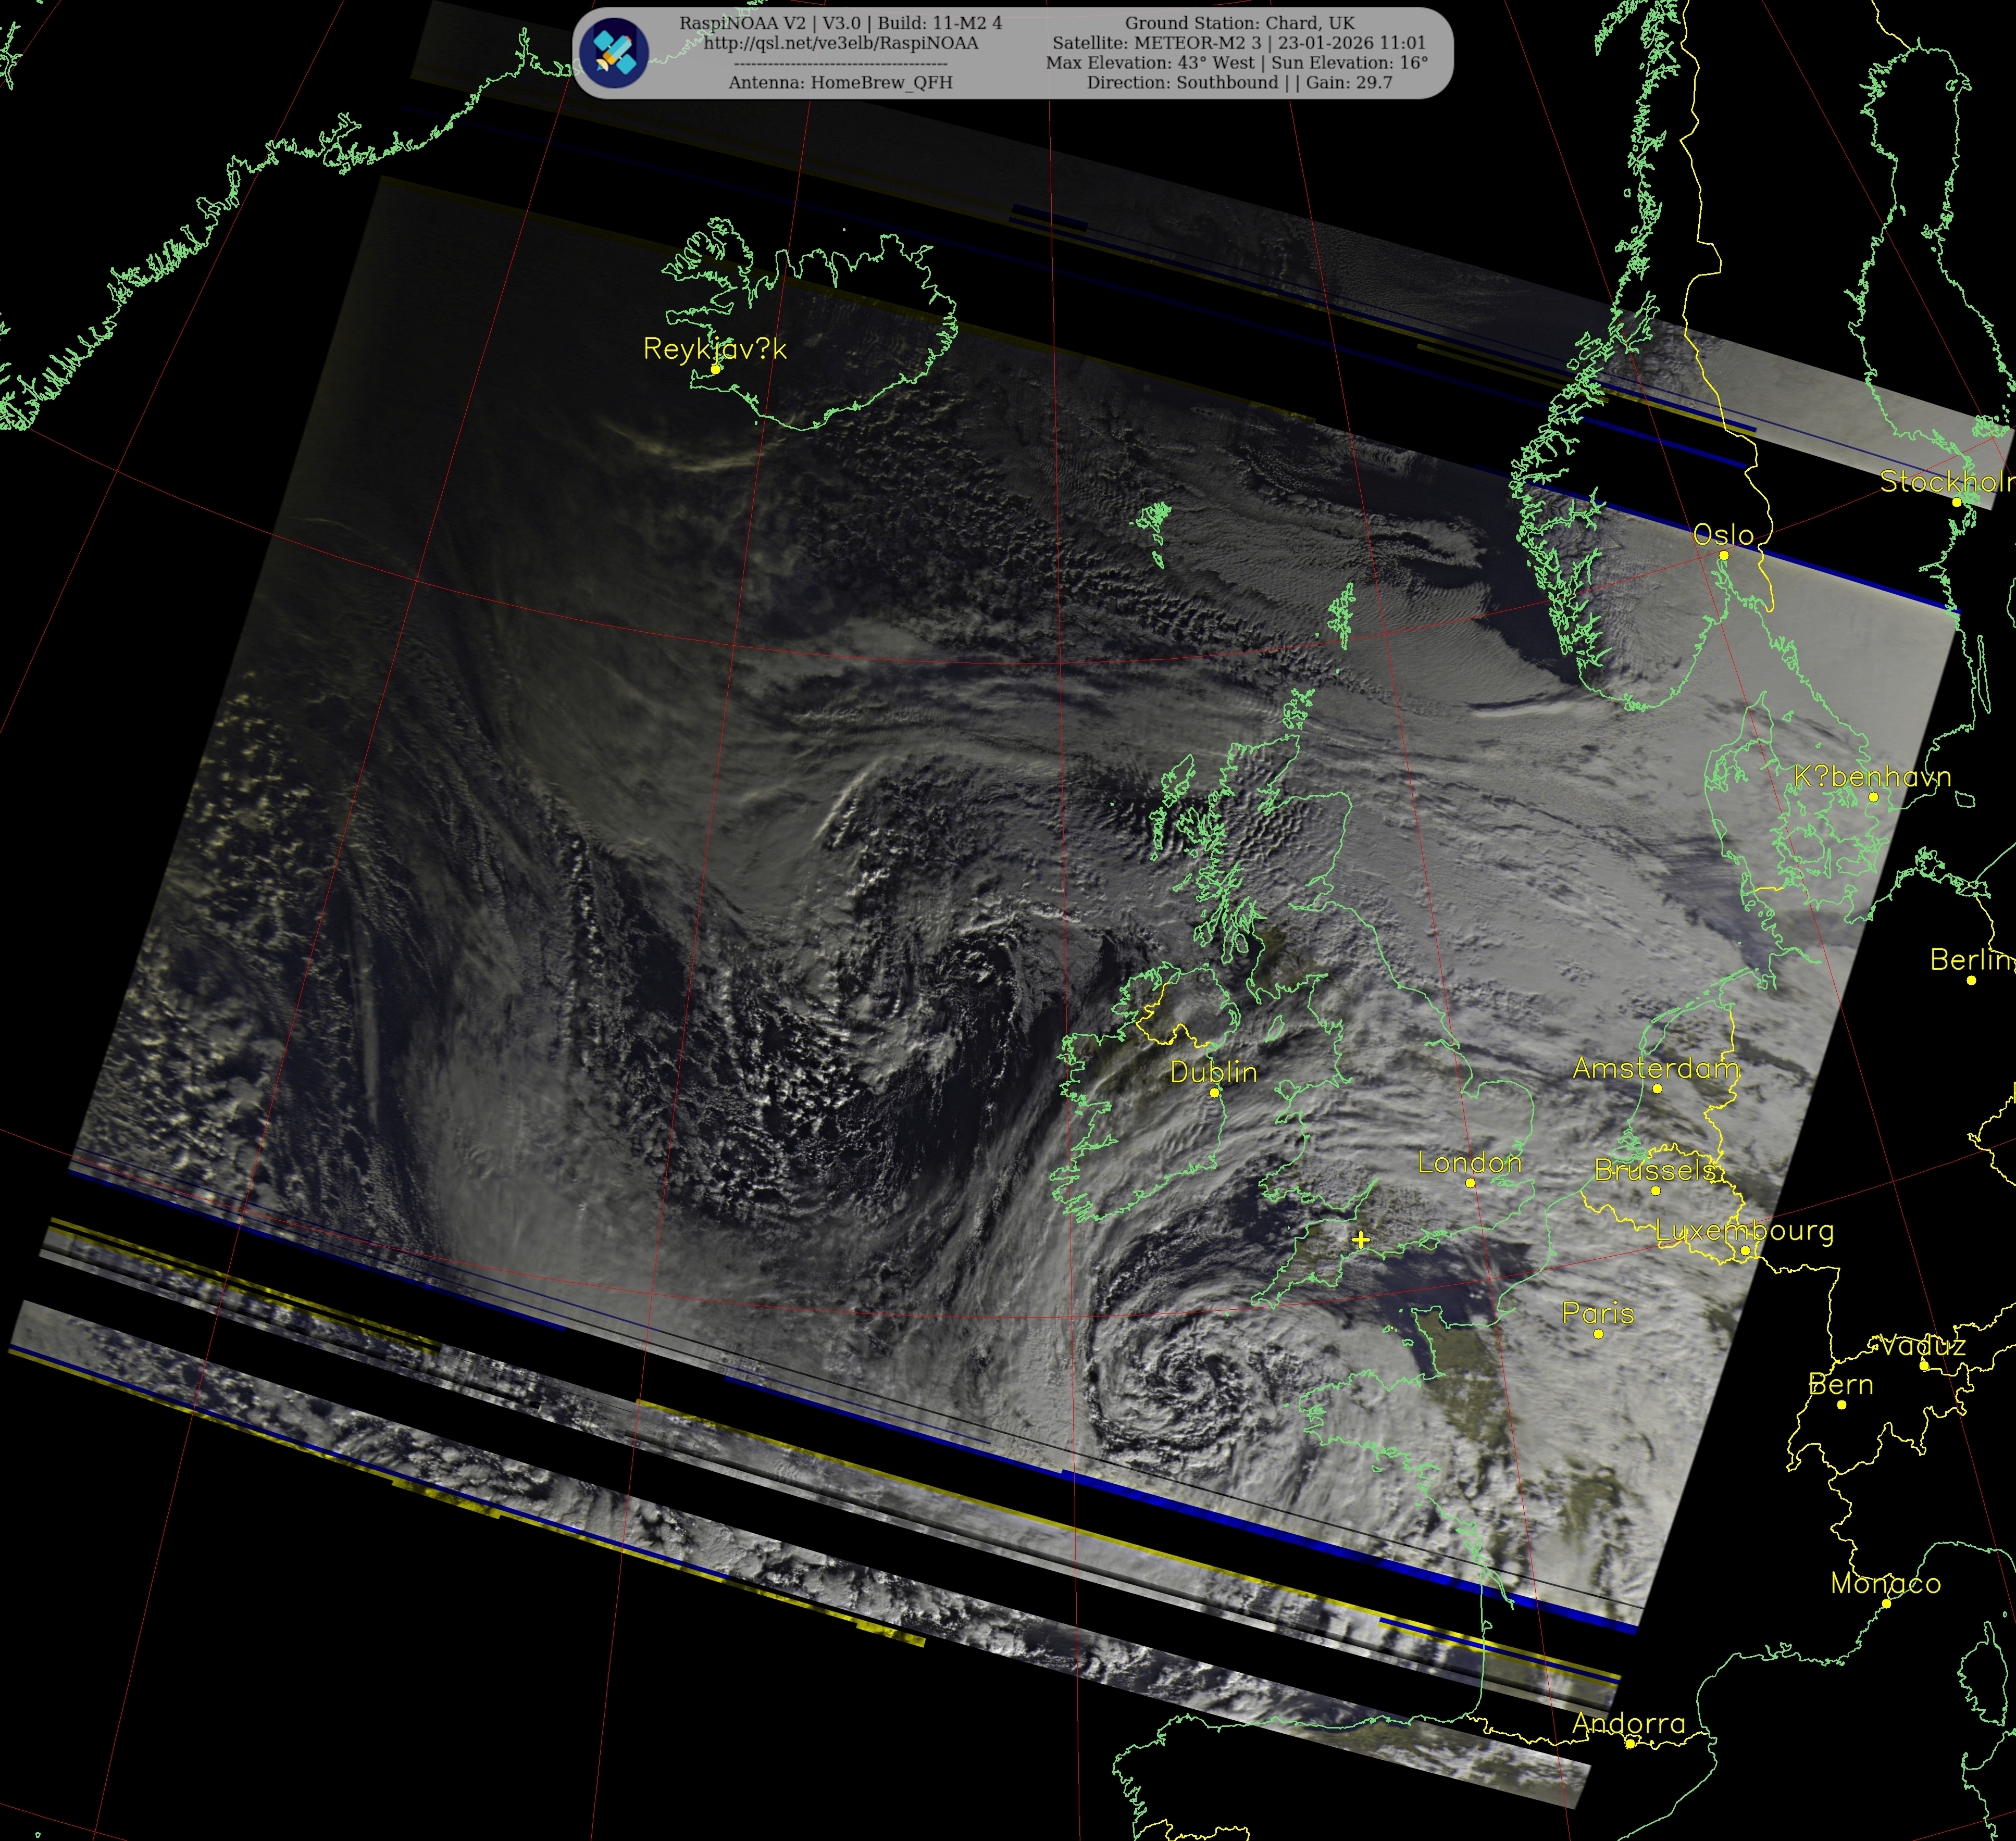Click the Reykjavik city marker dot
Viewport: 2016px width, 1841px height.
coord(715,369)
